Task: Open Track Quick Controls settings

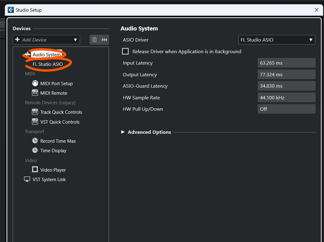Action: coord(61,112)
